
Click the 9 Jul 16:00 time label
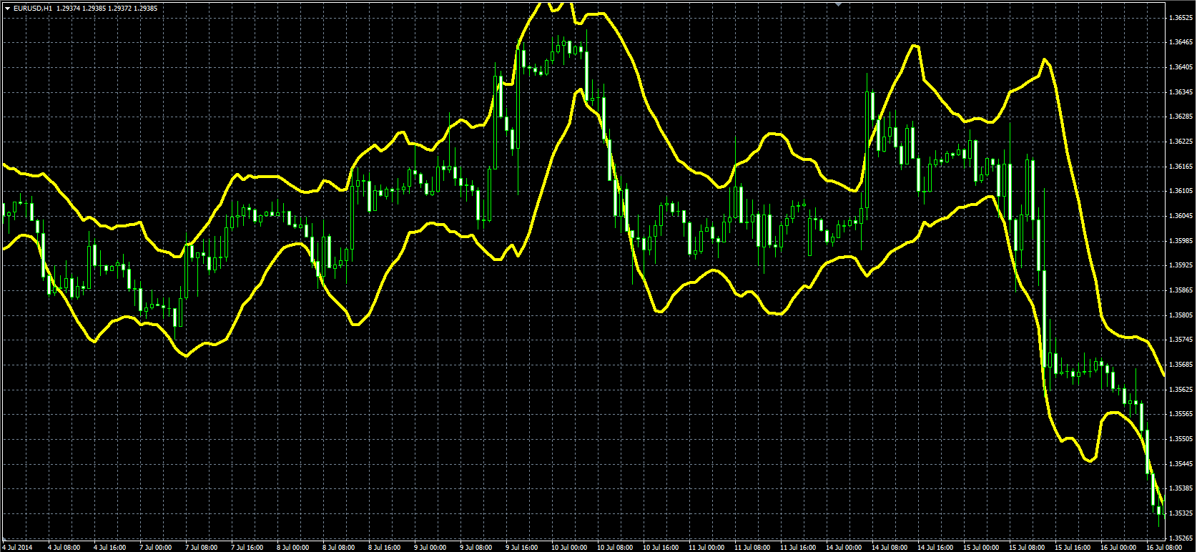pos(522,547)
